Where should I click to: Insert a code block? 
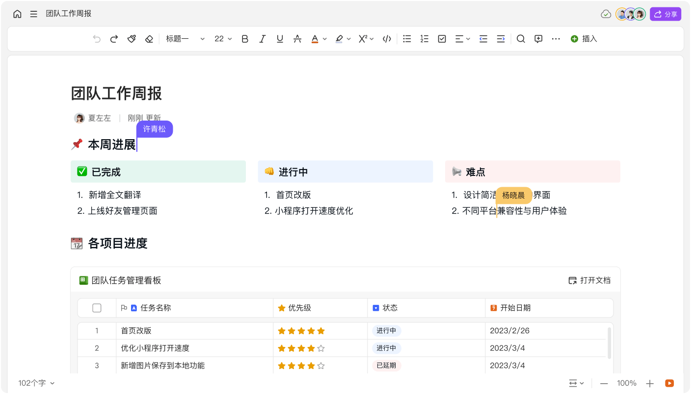(x=387, y=39)
